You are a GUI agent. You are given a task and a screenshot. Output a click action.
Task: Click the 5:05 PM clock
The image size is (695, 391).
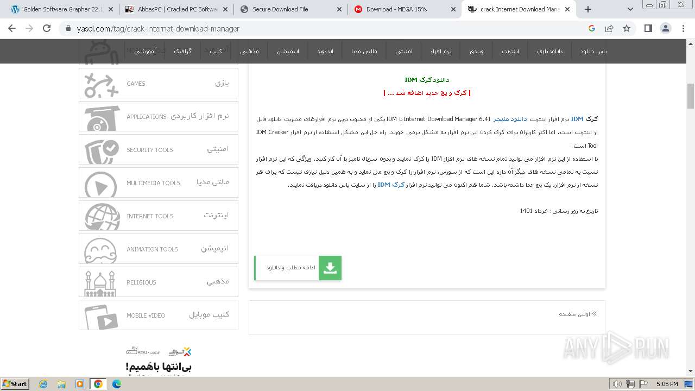click(x=667, y=384)
